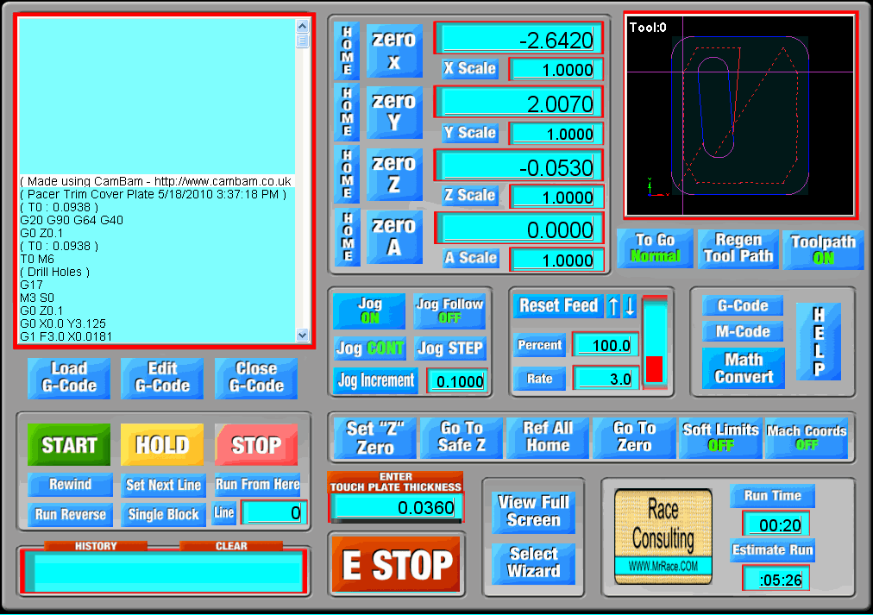
Task: Open the Race Consulting logo link
Action: coord(663,536)
